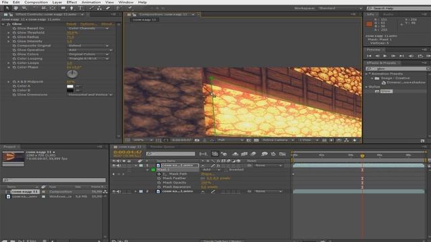Step to next frame in Preview panel
Viewport: 431px width, 242px height.
coord(393,56)
